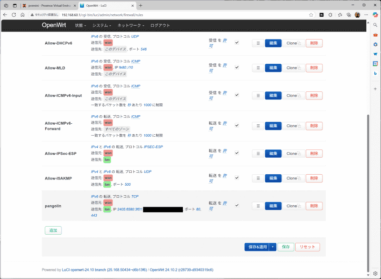Add a sidebar app with plus icon
This screenshot has width=381, height=279.
tap(375, 89)
